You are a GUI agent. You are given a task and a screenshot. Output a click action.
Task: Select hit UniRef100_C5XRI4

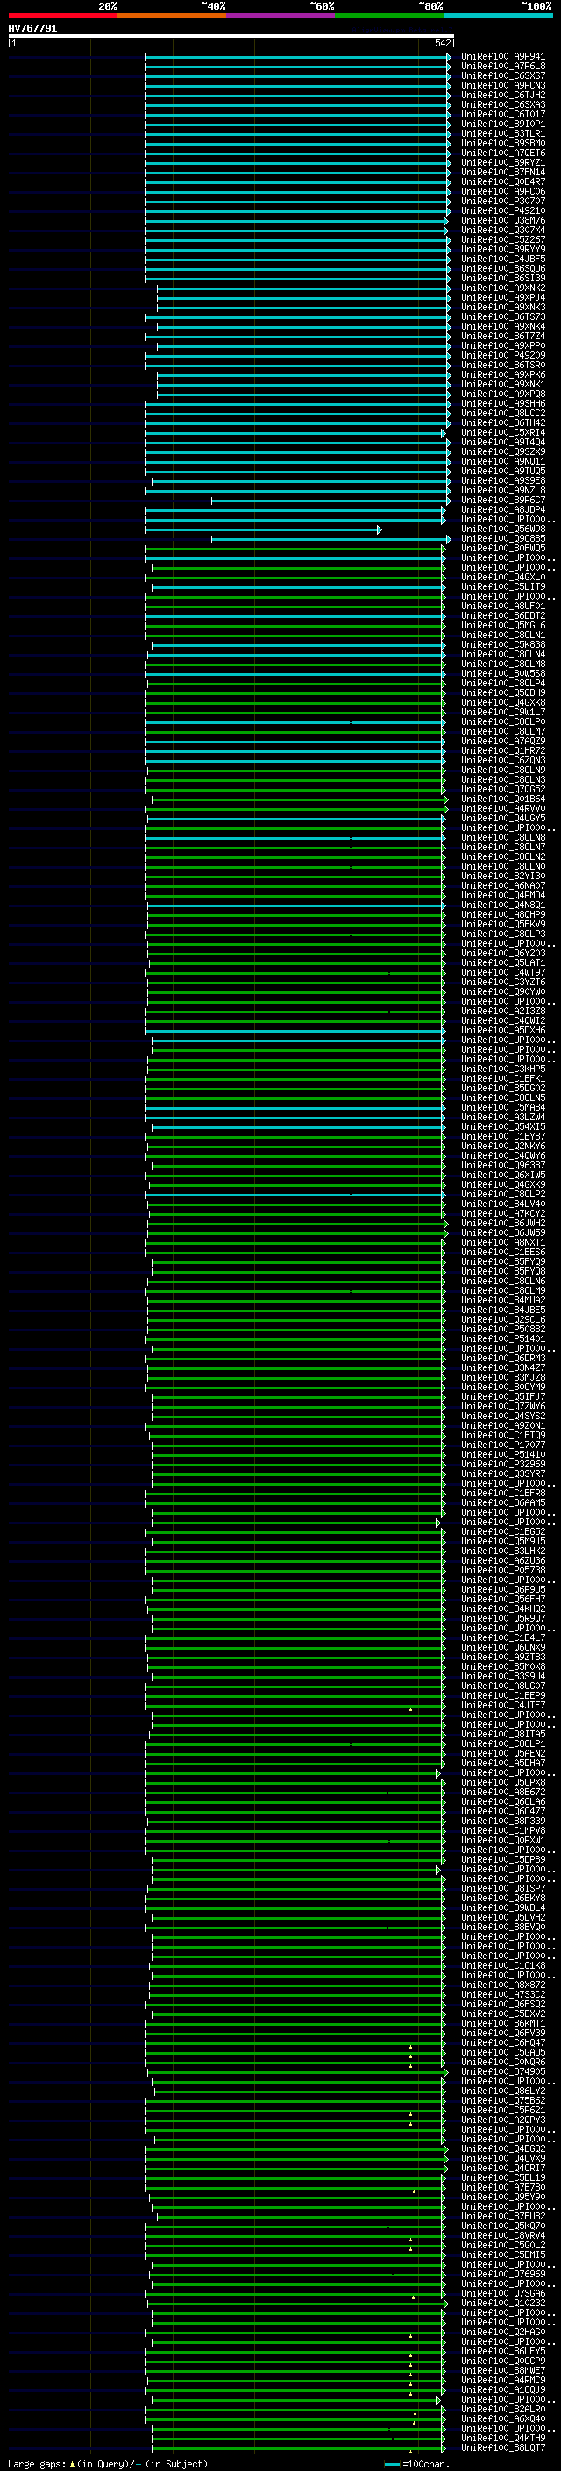[502, 433]
